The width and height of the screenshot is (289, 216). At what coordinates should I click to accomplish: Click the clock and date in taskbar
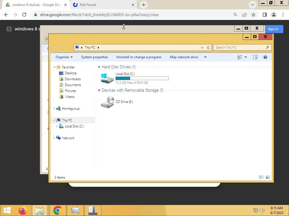point(277,210)
